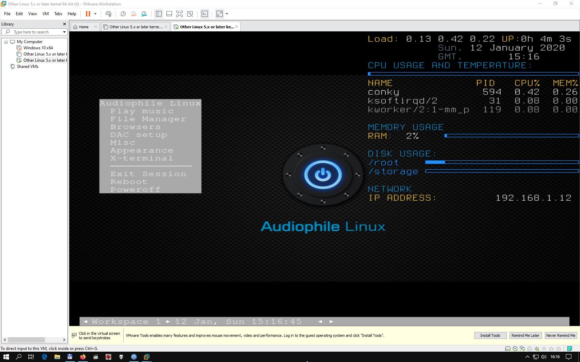Screen dimensions: 580x362
Task: Toggle the thumbnail bar view icon
Action: point(169,14)
